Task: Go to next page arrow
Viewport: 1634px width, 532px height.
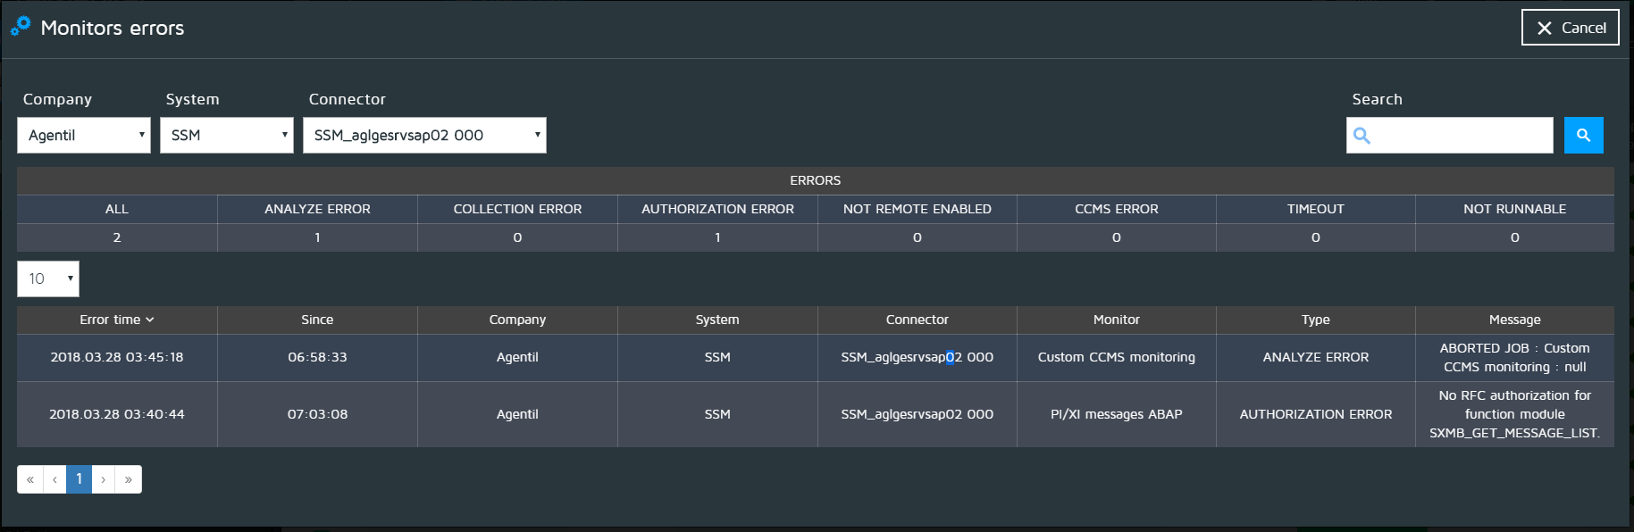Action: coord(104,479)
